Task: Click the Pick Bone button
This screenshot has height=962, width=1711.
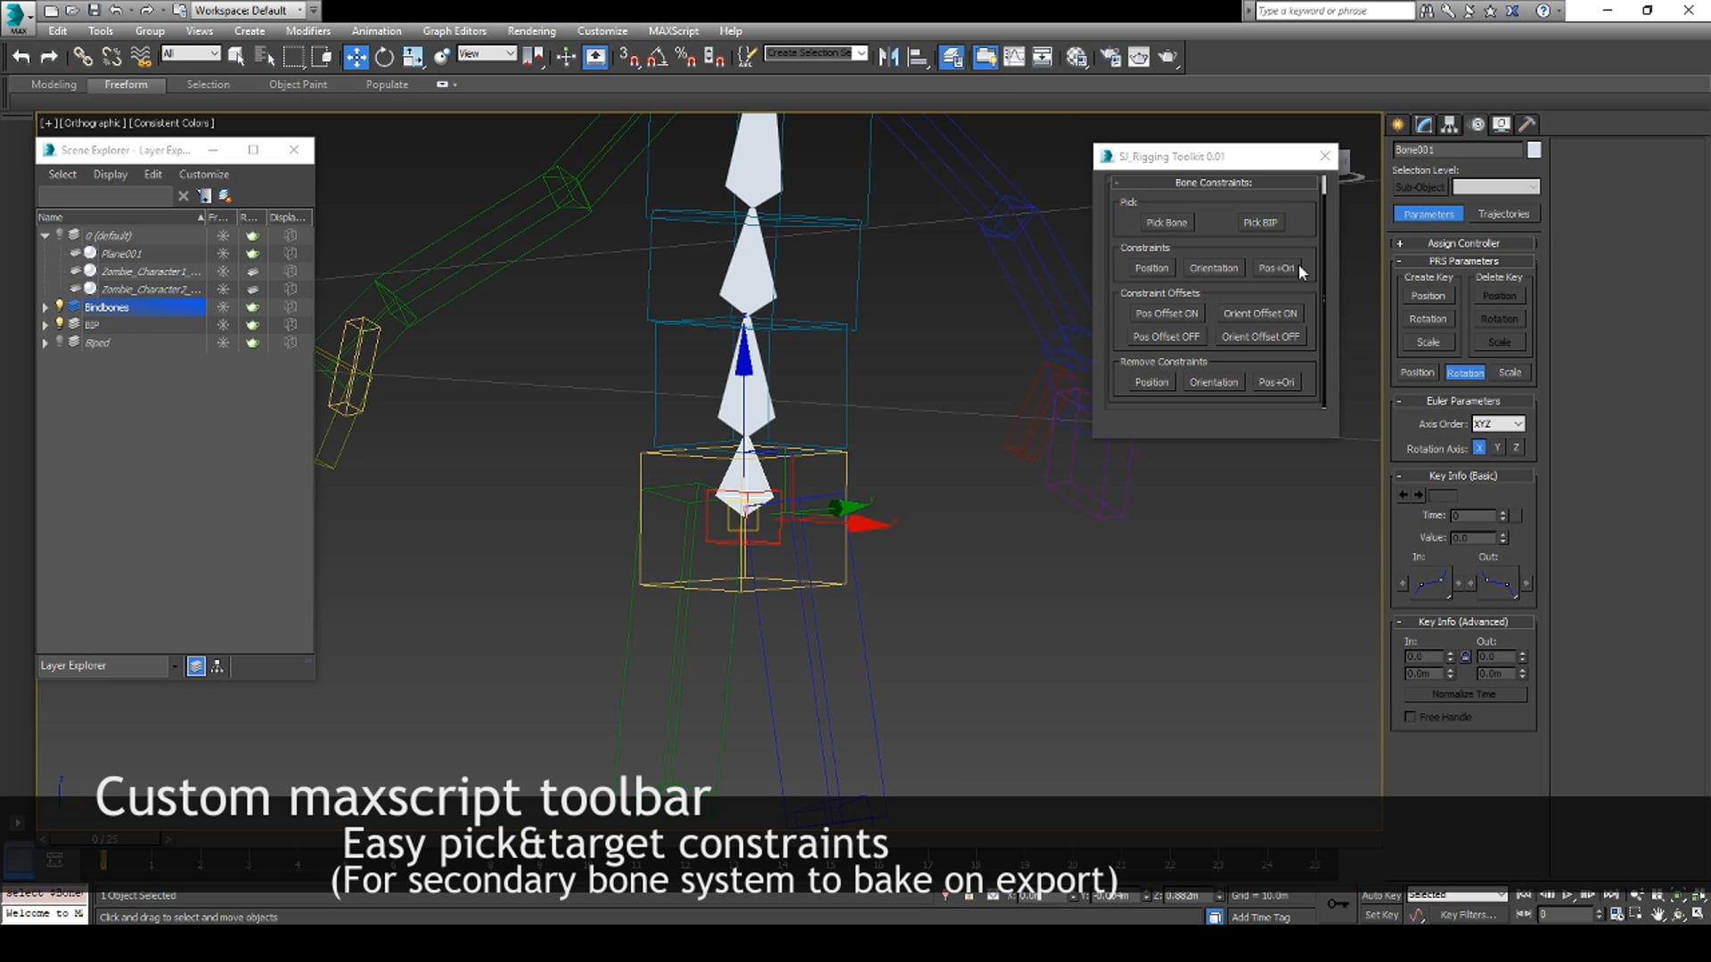Action: pos(1167,222)
